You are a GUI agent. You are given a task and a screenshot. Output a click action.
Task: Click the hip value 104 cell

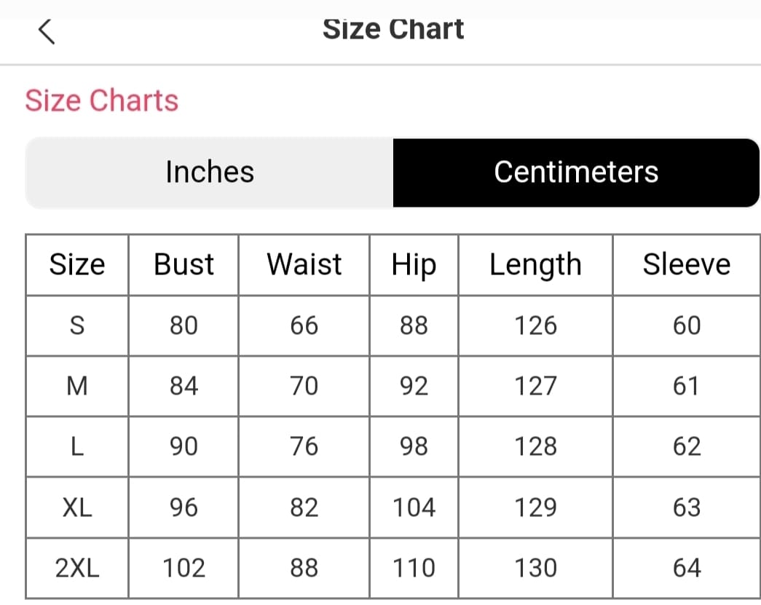tap(414, 507)
